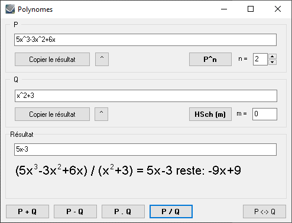The height and width of the screenshot is (223, 292).
Task: Copy the result into Q
Action: (52, 114)
